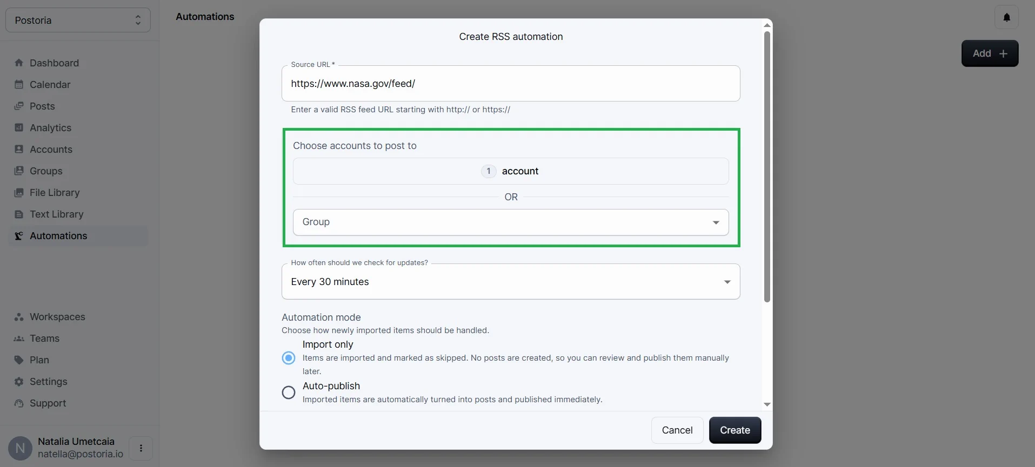
Task: Click the Accounts icon in sidebar
Action: click(19, 149)
